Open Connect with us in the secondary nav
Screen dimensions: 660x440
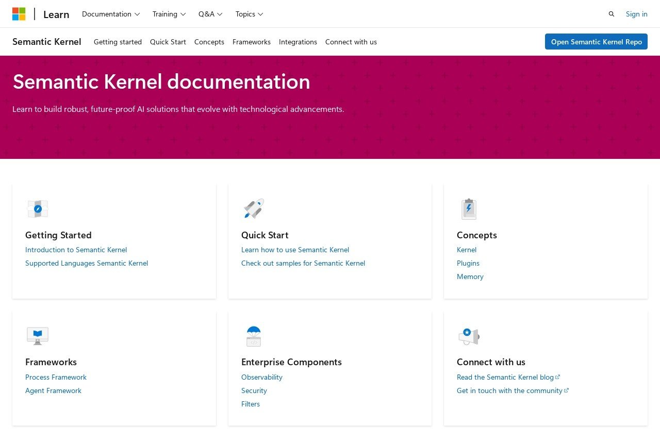click(x=351, y=42)
